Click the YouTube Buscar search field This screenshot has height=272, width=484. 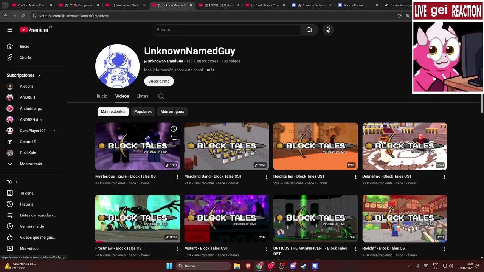[x=226, y=30]
